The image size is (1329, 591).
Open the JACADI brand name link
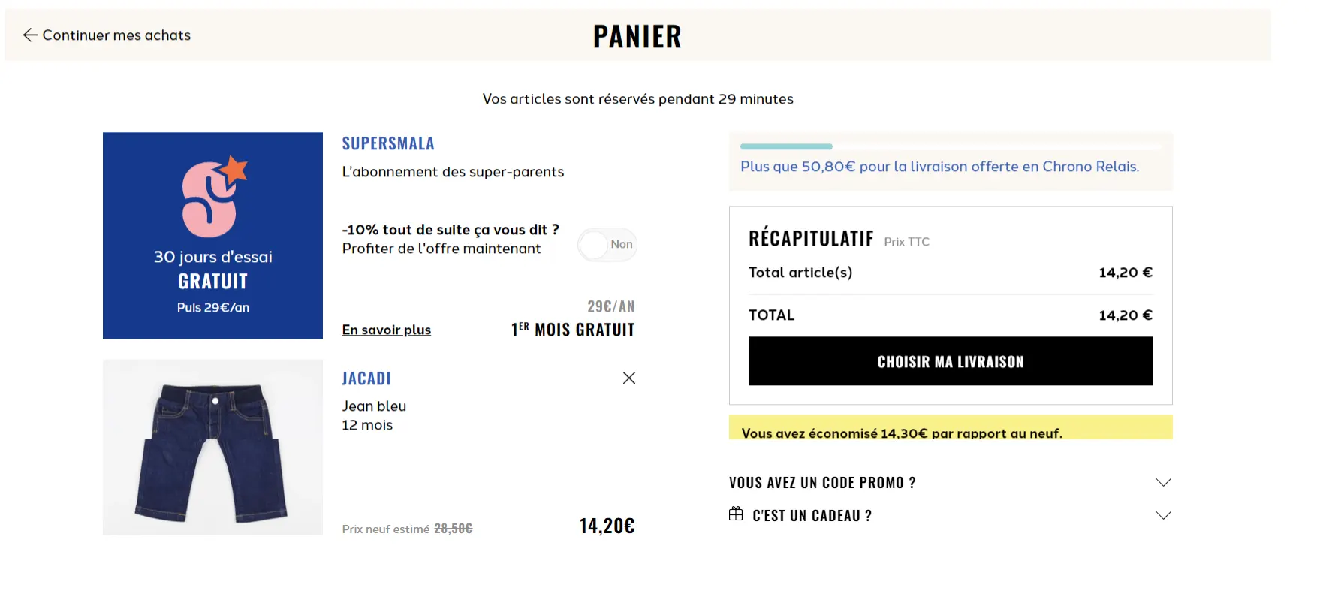pyautogui.click(x=366, y=378)
